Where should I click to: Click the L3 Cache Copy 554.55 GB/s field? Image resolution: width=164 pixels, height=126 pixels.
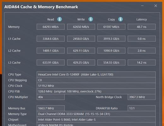(111, 63)
